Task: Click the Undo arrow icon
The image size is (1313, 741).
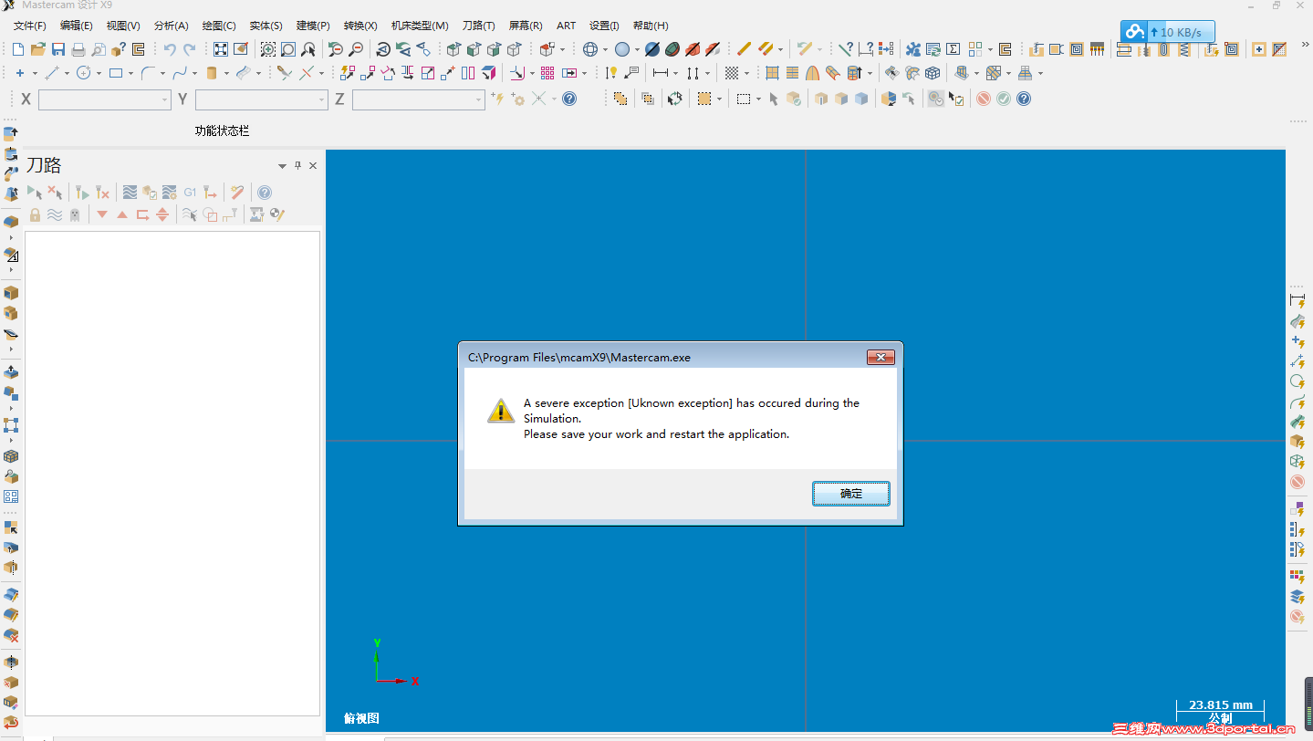Action: pyautogui.click(x=170, y=49)
